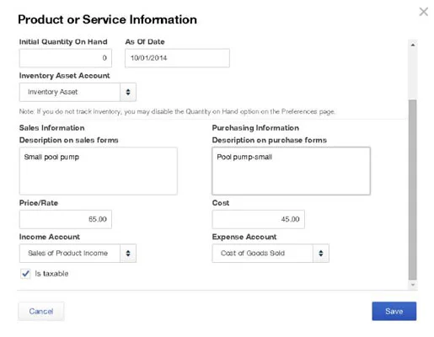Click the Cancel button
The image size is (434, 337).
(41, 311)
